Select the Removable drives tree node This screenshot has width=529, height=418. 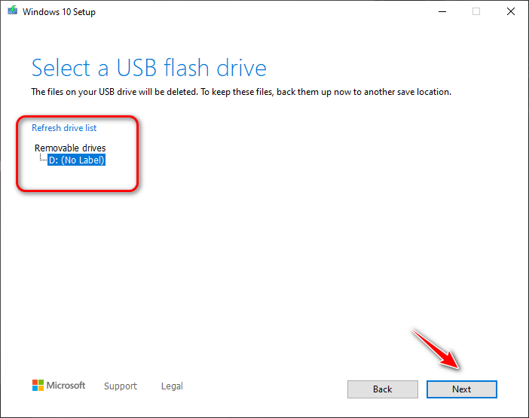[x=70, y=148]
